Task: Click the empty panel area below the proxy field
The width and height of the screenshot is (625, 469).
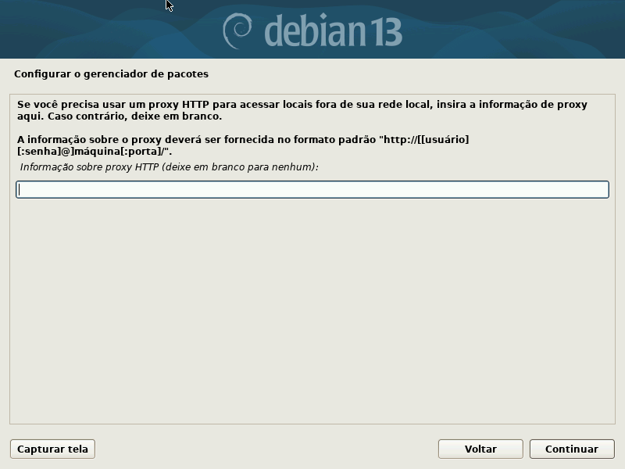Action: coord(312,311)
